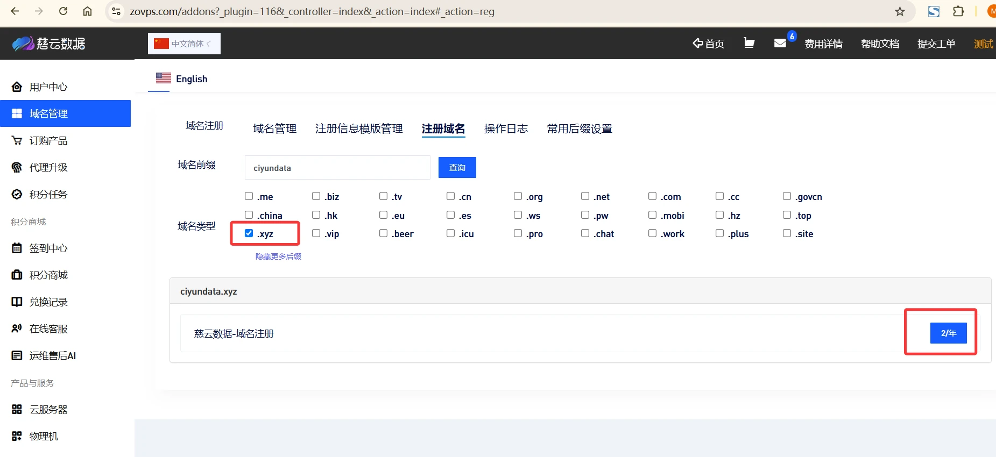Image resolution: width=996 pixels, height=457 pixels.
Task: Focus the 域名前缀 input field
Action: [x=337, y=168]
